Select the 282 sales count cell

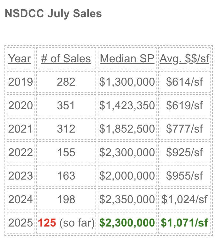tap(66, 82)
